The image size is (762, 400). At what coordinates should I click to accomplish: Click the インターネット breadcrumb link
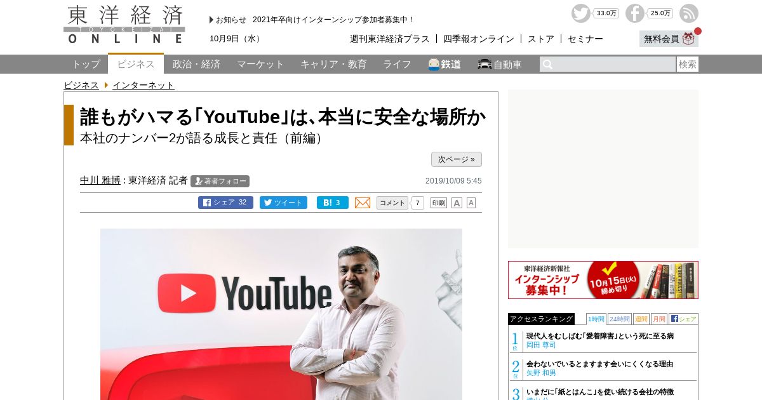click(x=144, y=85)
